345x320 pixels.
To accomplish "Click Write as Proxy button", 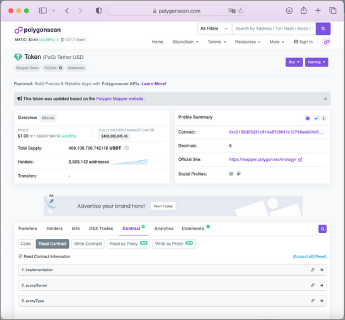I will (x=174, y=244).
